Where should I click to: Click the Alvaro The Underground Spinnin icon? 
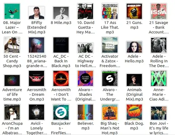point(110,78)
